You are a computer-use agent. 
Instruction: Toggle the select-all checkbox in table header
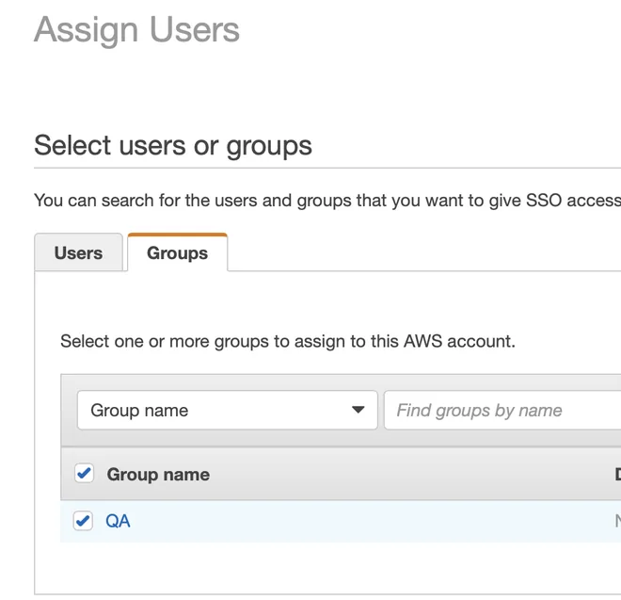point(84,473)
